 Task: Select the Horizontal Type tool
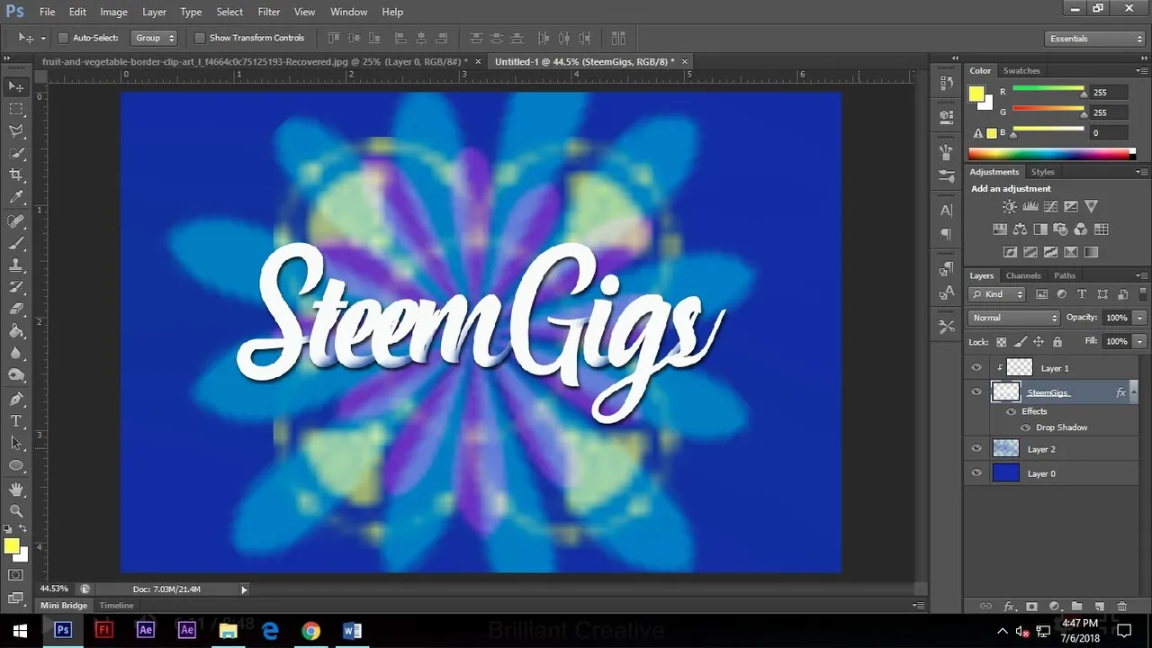tap(16, 421)
